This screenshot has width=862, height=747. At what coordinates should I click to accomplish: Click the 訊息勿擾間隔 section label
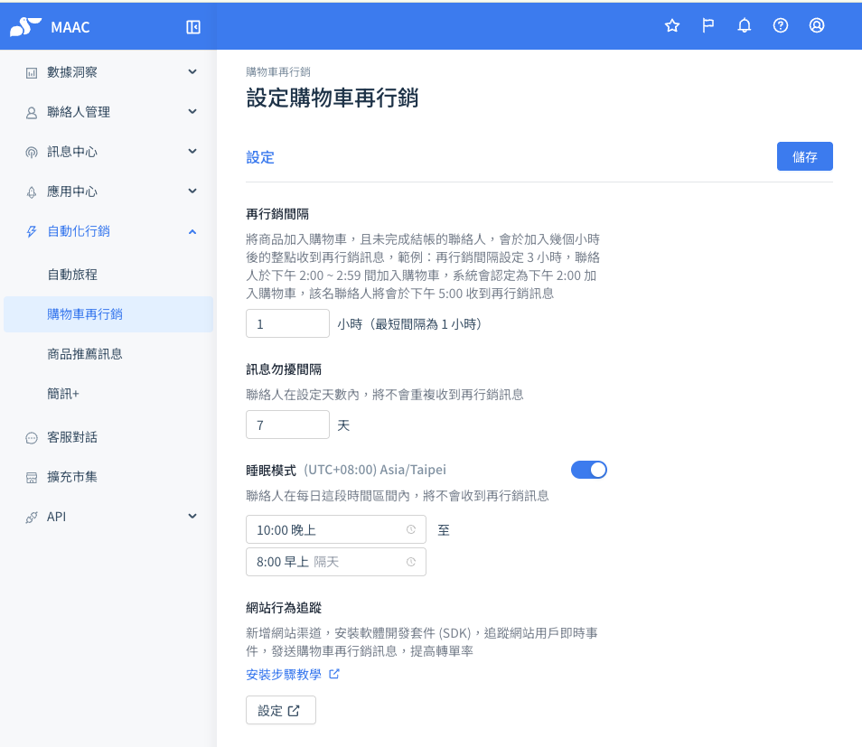tap(284, 369)
